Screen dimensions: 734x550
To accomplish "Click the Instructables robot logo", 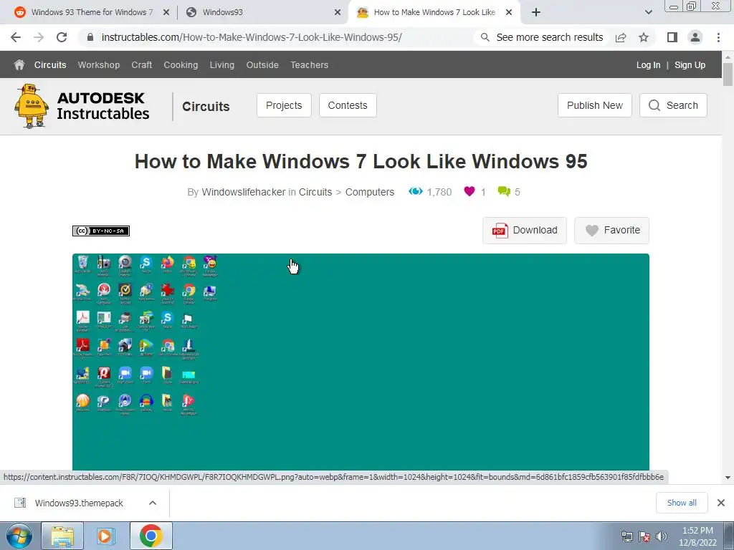I will click(31, 106).
